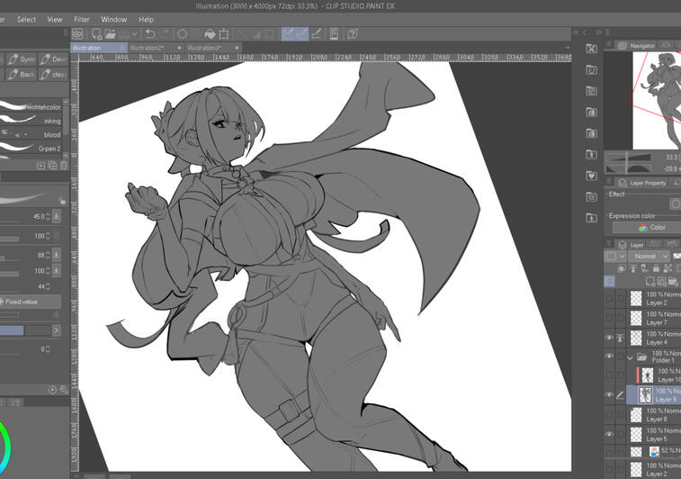Image resolution: width=681 pixels, height=479 pixels.
Task: Hide Layer 9 with the eye icon
Action: (609, 394)
